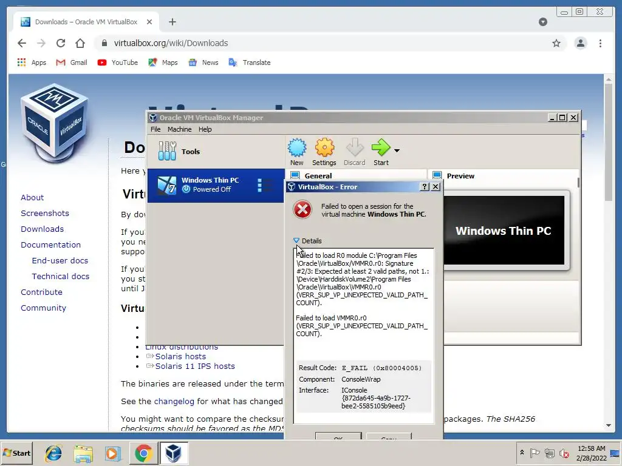Open the Documentation sidebar link
Viewport: 622px width, 466px height.
[51, 245]
